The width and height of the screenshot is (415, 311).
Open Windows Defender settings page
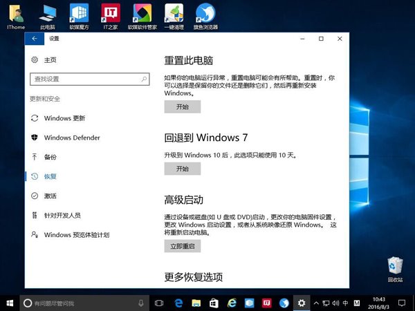66,138
